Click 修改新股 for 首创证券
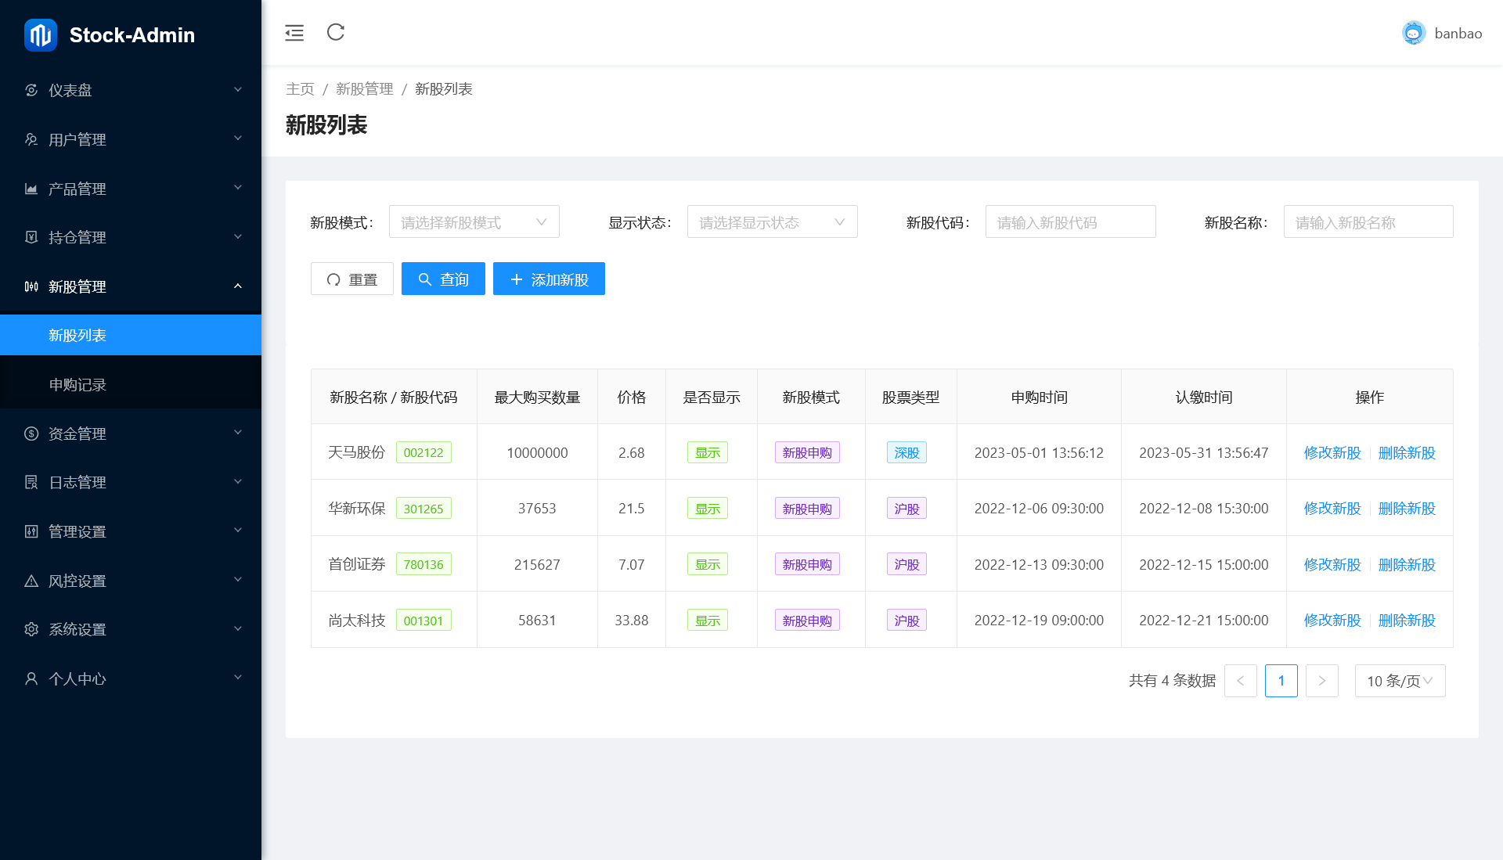1503x860 pixels. (x=1331, y=563)
